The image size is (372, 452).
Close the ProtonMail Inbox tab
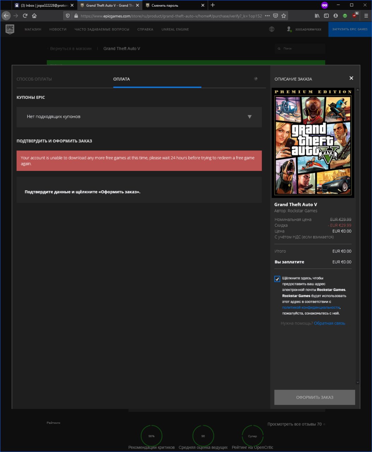pos(72,5)
